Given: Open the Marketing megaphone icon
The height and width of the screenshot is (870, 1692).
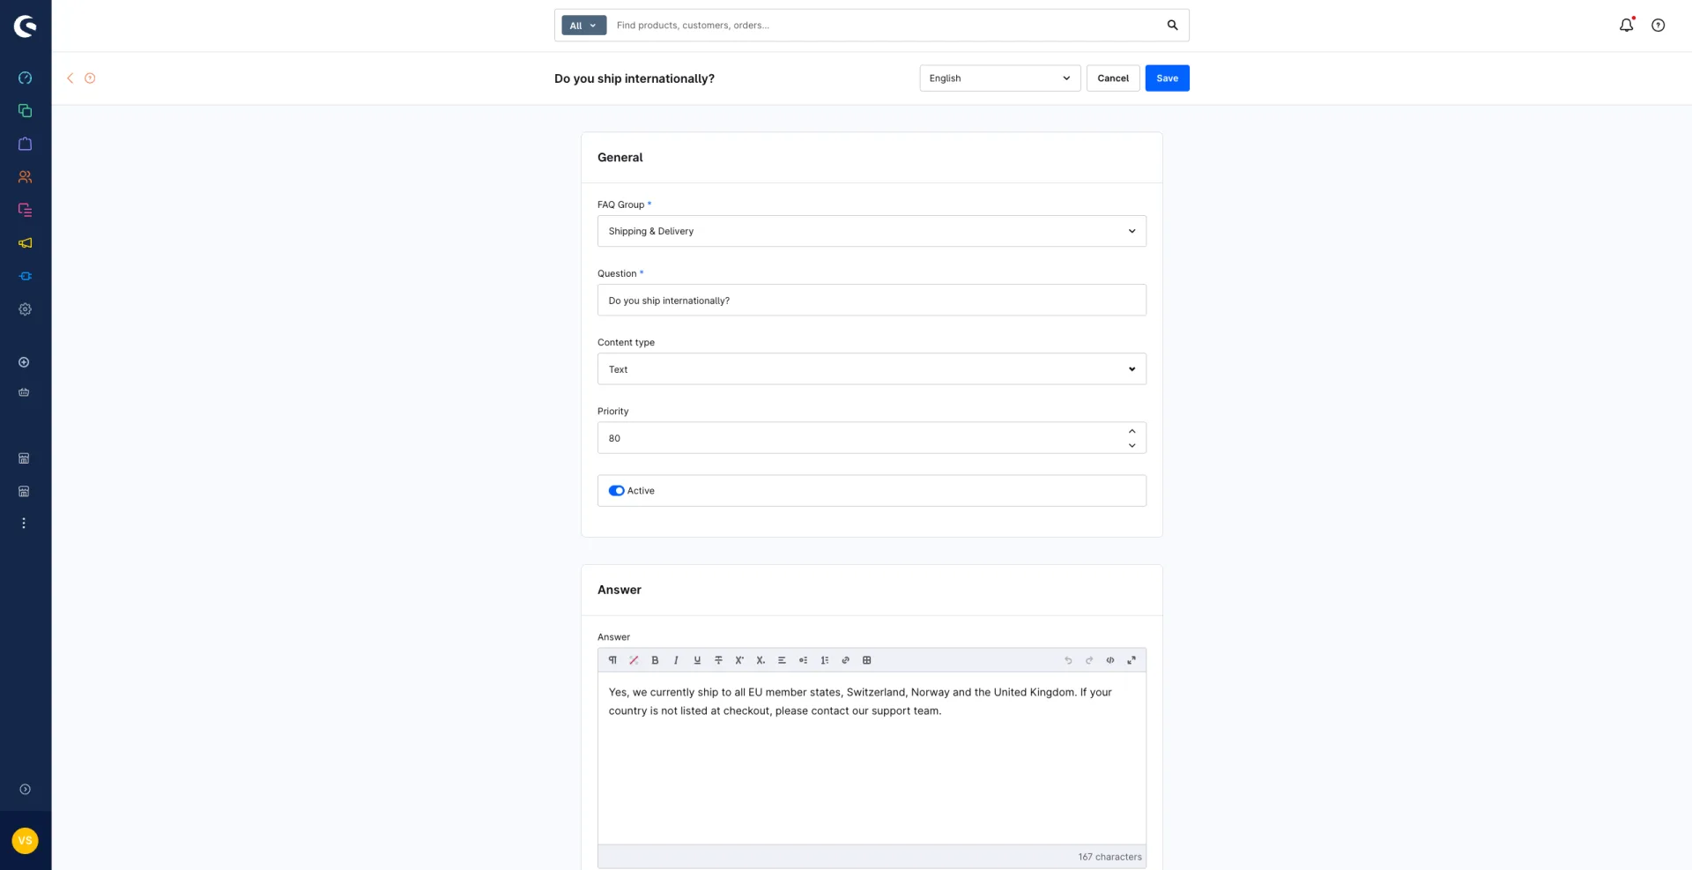Looking at the screenshot, I should coord(25,243).
